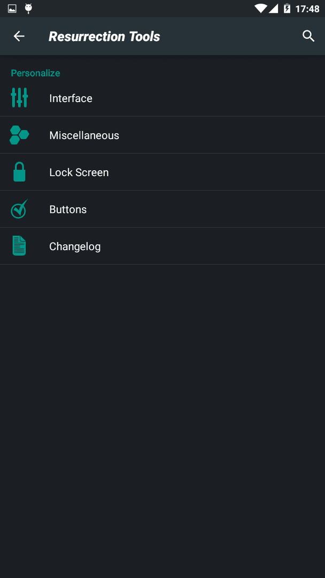Image resolution: width=325 pixels, height=578 pixels.
Task: View the Changelog entry
Action: click(162, 246)
